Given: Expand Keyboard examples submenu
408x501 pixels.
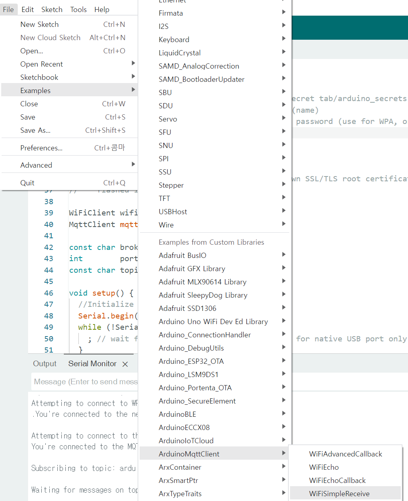Looking at the screenshot, I should point(215,40).
